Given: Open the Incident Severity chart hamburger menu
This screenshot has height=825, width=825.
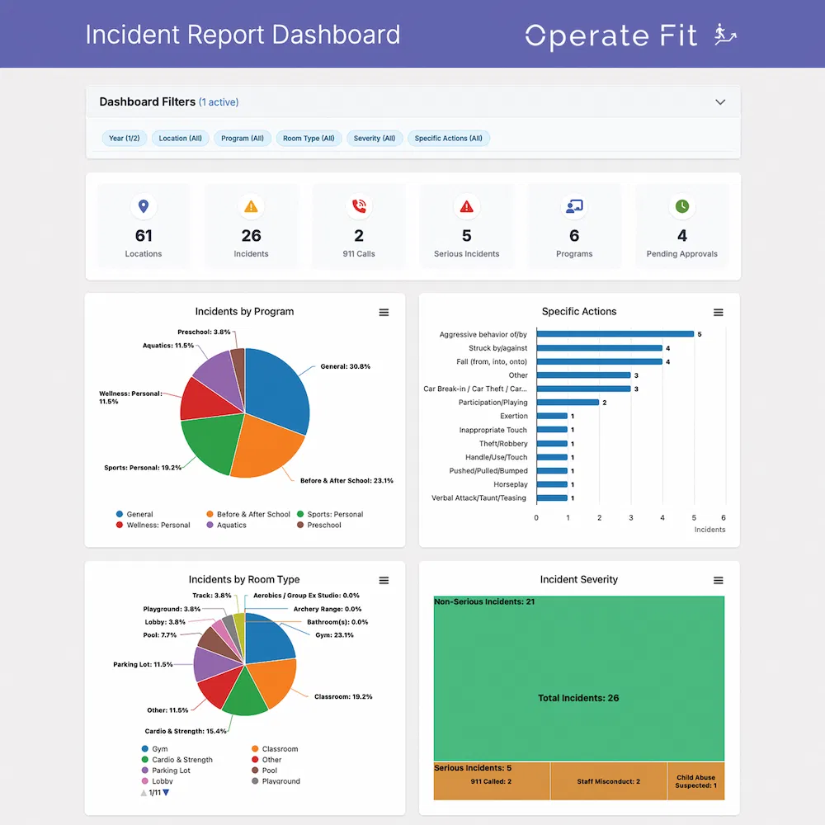Looking at the screenshot, I should click(x=719, y=580).
